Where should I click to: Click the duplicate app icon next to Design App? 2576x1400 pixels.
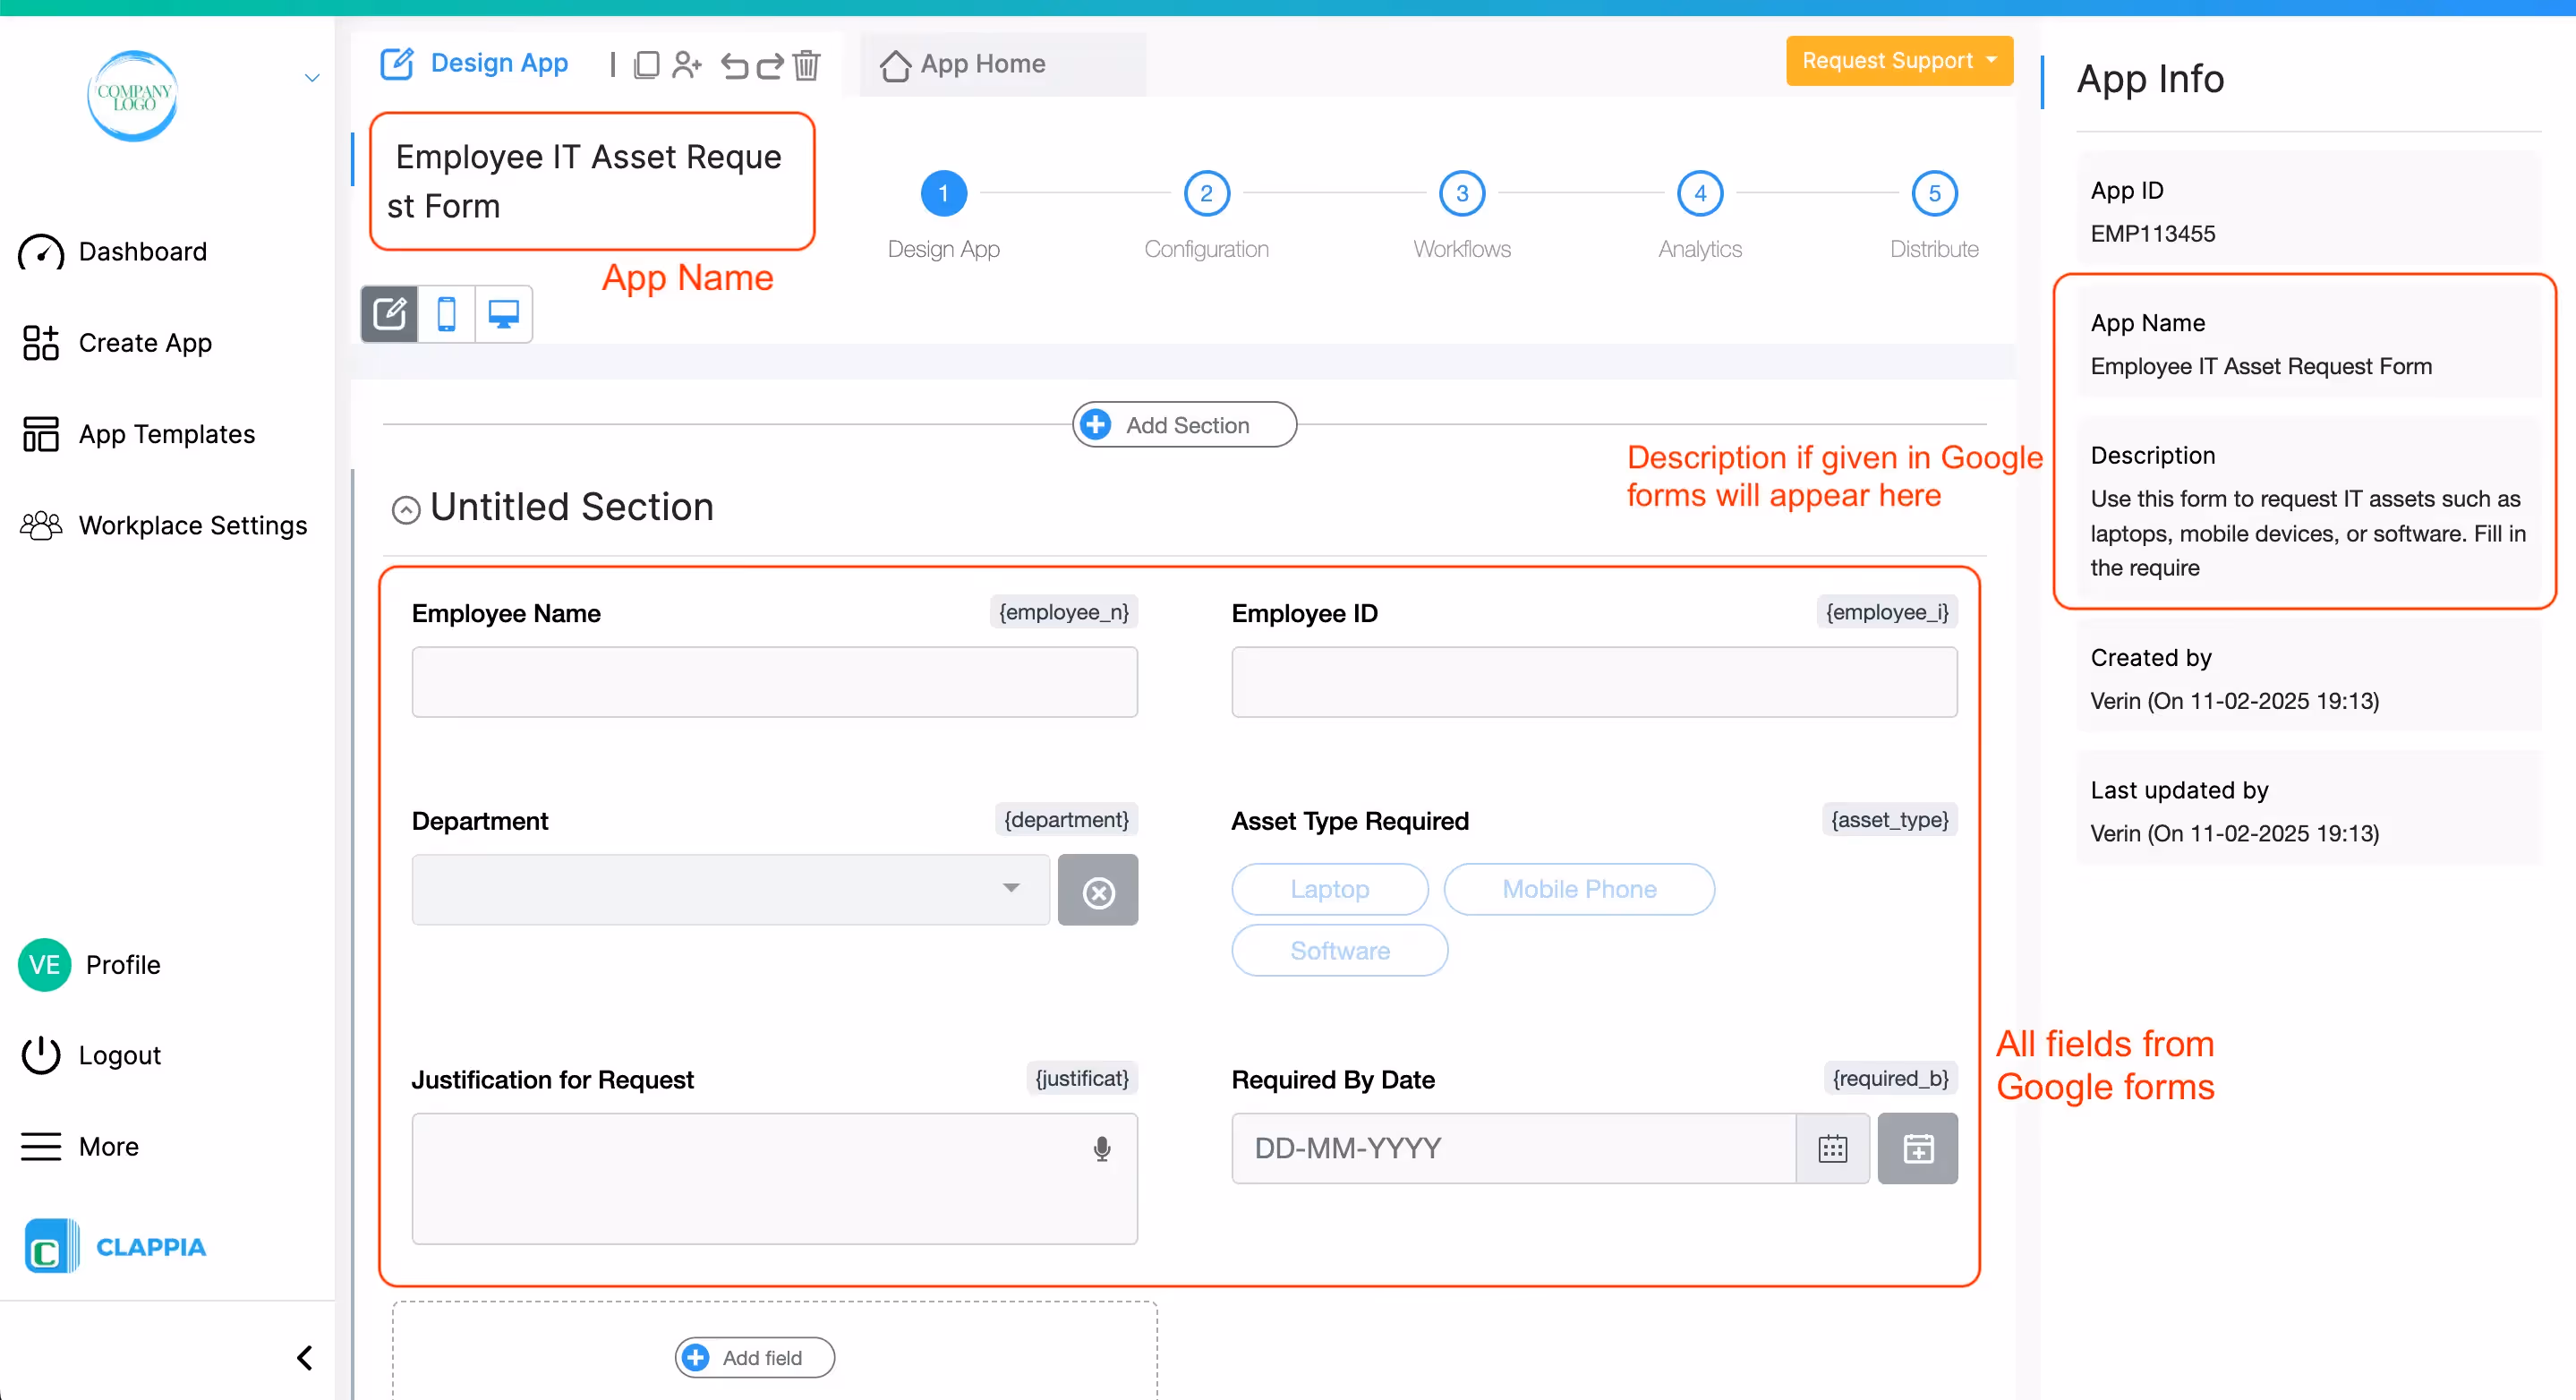[x=647, y=64]
